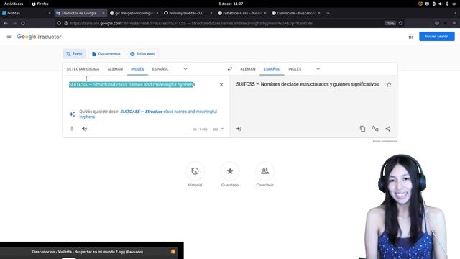This screenshot has width=460, height=259.
Task: Open the Actividades overview
Action: click(14, 4)
